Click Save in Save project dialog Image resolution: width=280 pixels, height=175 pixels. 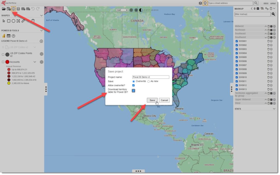tap(152, 100)
